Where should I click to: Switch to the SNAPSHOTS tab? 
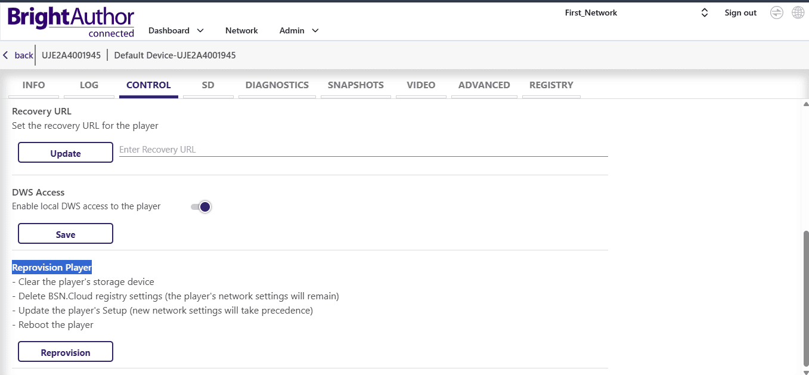[x=355, y=85]
